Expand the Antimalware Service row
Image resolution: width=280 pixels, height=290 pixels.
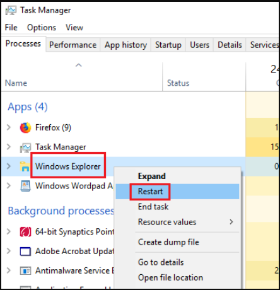click(9, 270)
